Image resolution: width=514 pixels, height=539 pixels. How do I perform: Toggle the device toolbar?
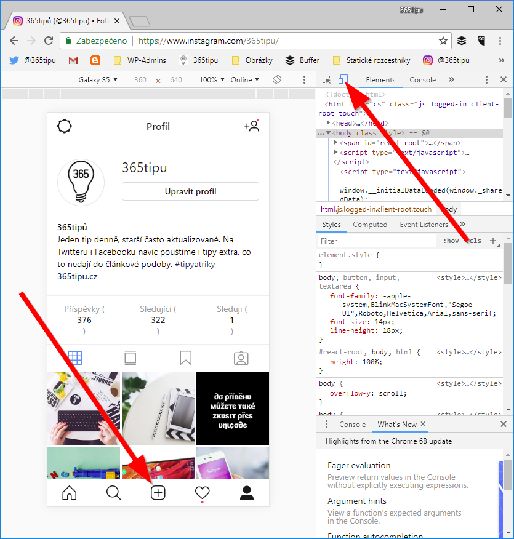coord(343,80)
